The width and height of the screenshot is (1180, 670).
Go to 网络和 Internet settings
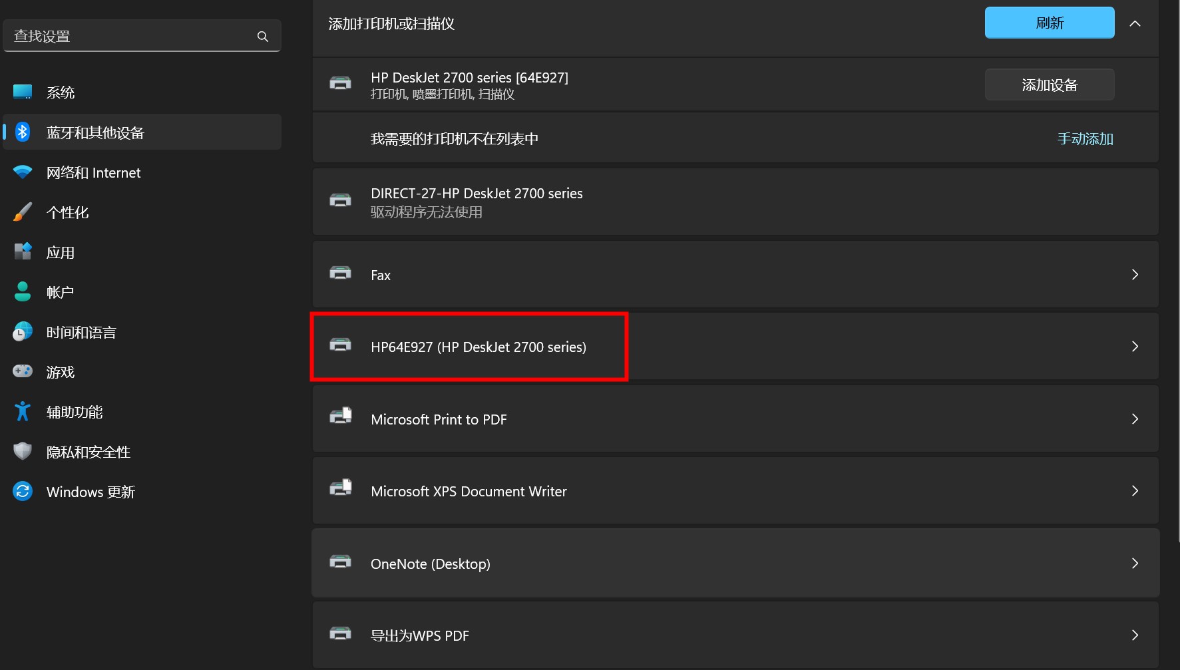(x=142, y=172)
